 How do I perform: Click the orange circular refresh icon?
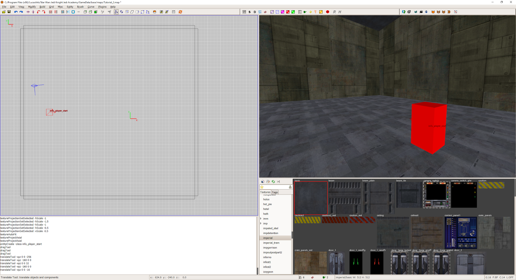(x=180, y=12)
